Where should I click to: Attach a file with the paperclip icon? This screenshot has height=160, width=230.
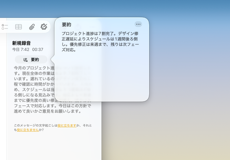coord(32,27)
